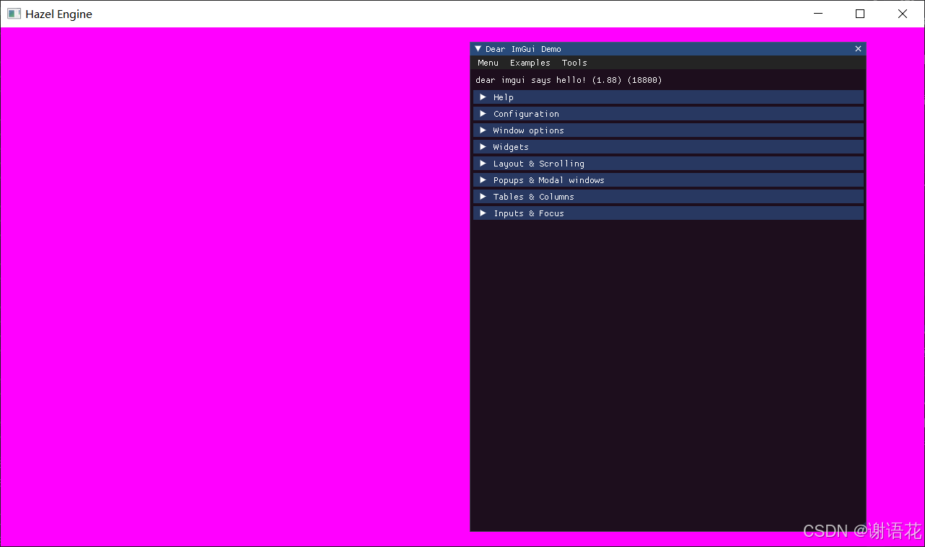Expand the Window options section
The width and height of the screenshot is (925, 547).
click(x=668, y=130)
